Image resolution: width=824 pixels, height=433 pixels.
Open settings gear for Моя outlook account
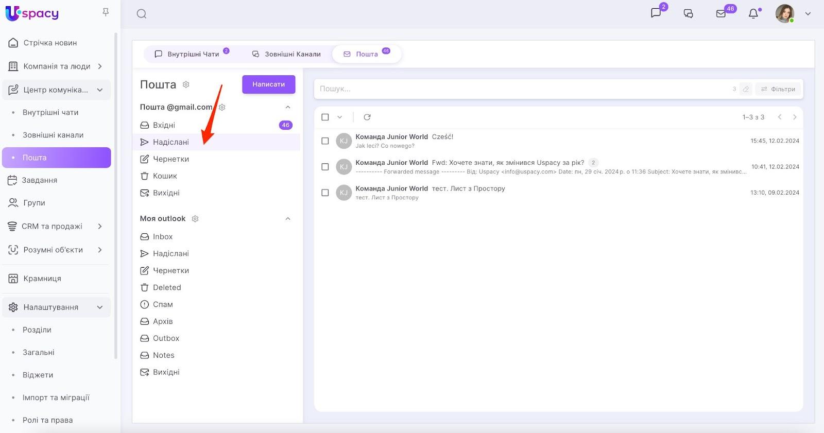click(195, 219)
